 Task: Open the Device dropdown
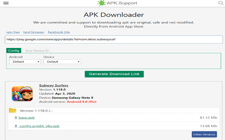pos(62,62)
